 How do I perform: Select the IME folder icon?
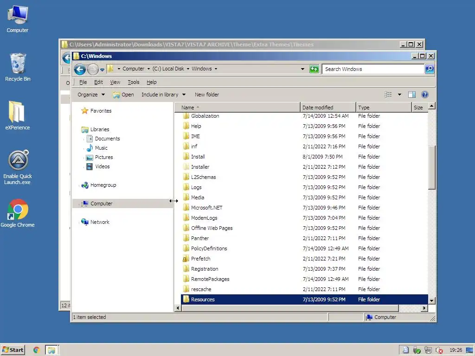point(186,136)
